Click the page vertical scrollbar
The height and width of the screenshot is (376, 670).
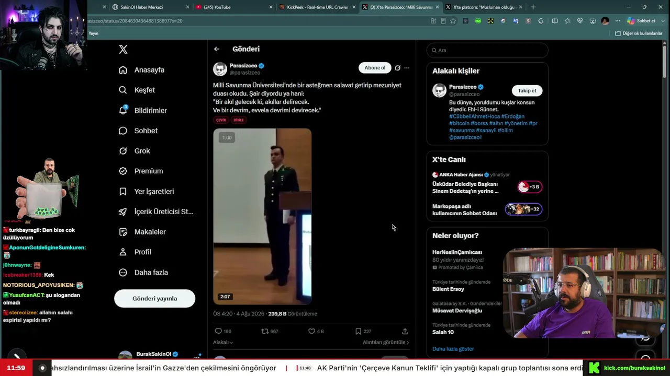coord(665,63)
